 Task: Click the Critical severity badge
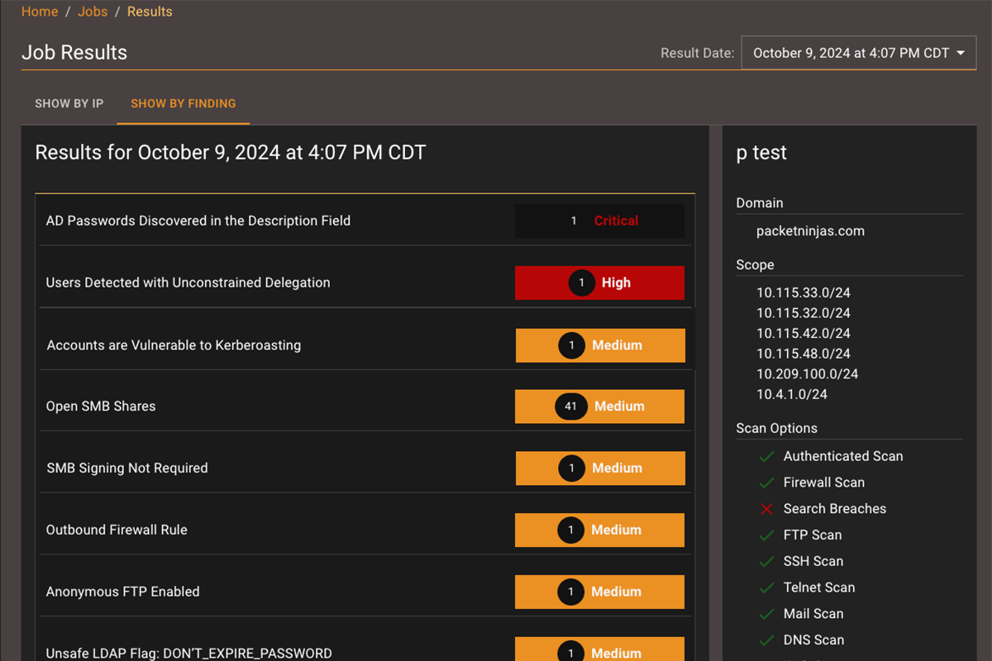point(599,221)
